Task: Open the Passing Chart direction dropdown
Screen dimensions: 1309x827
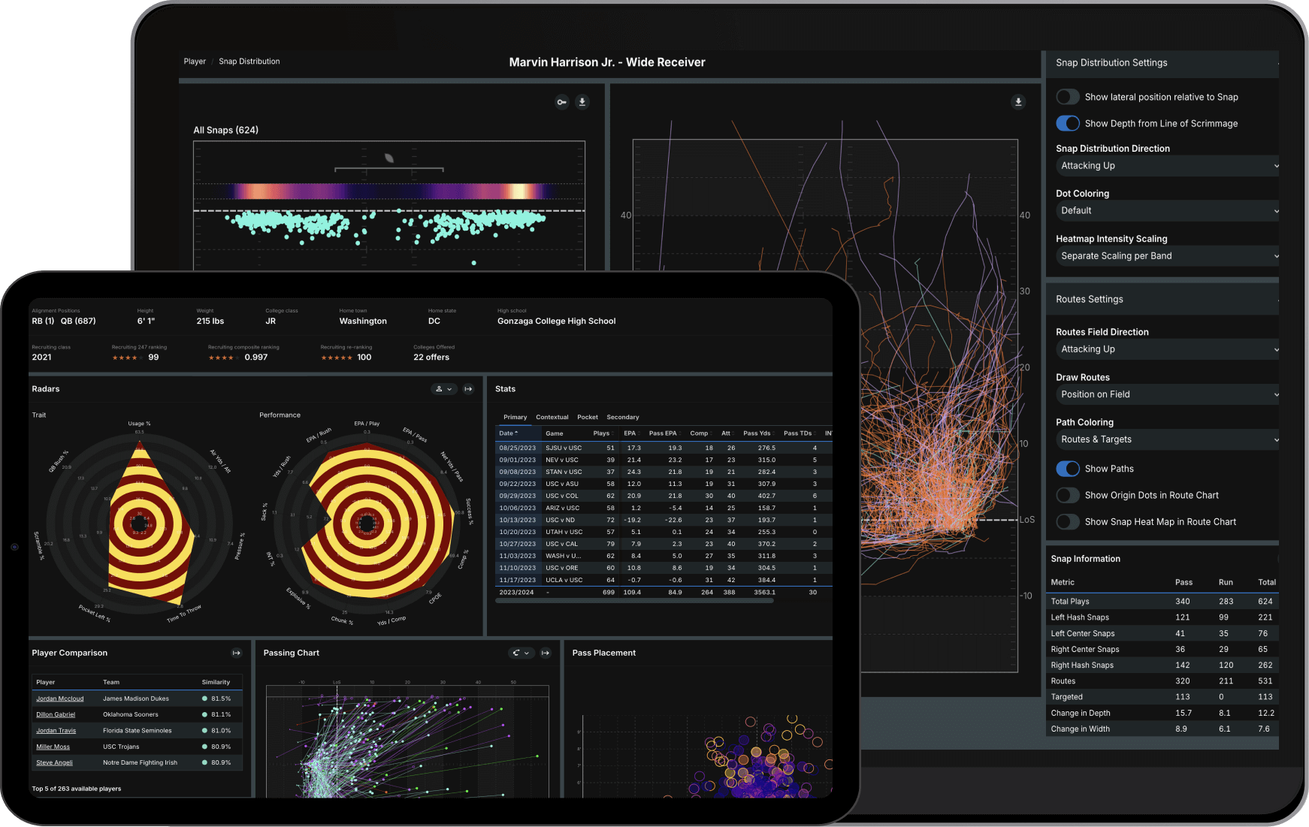Action: click(x=520, y=653)
